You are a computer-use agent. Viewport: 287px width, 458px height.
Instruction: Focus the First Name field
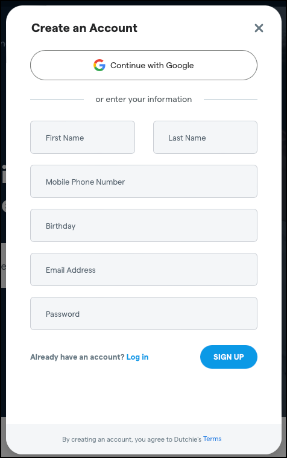(83, 138)
